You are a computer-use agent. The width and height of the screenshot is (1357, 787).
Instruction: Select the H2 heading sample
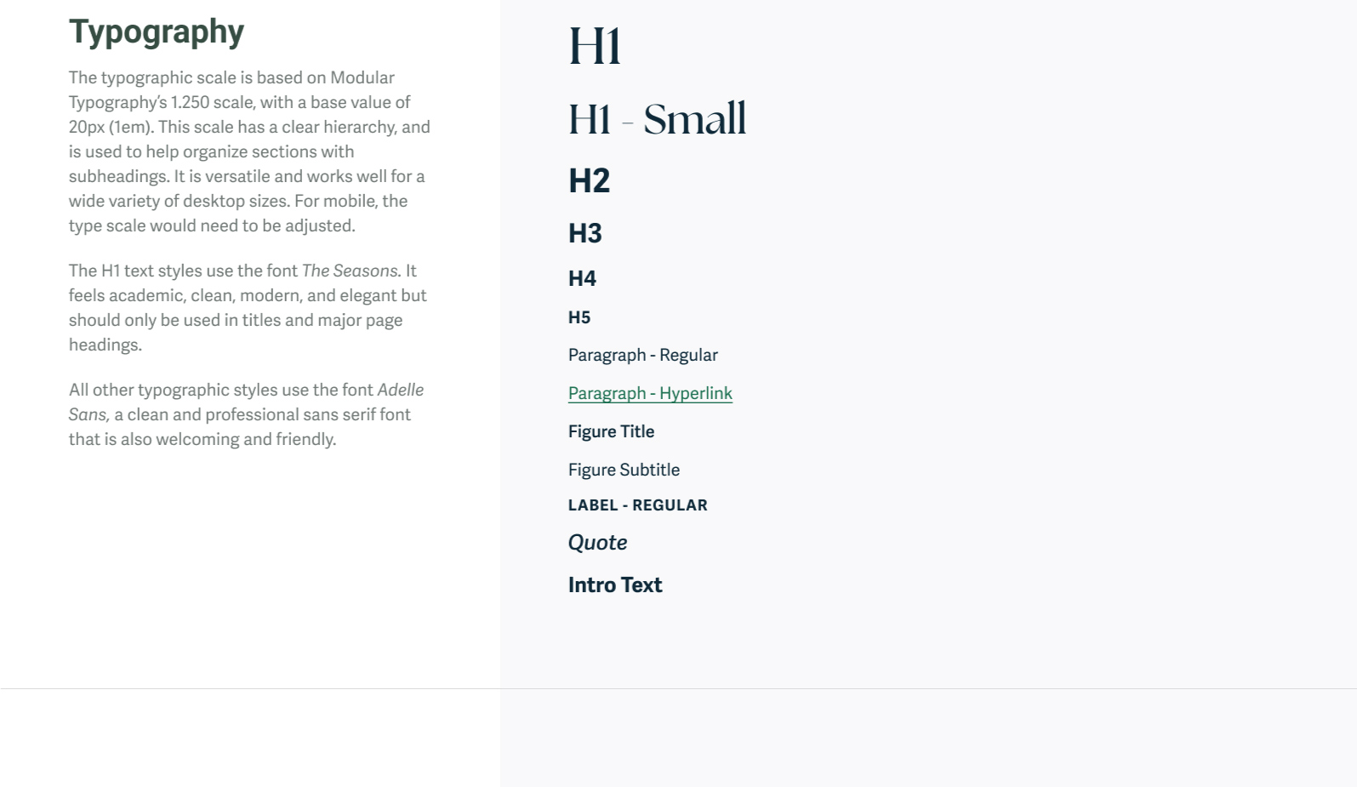tap(589, 181)
